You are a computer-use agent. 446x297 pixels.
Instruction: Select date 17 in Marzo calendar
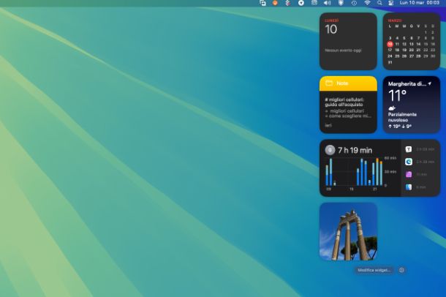[x=390, y=50]
